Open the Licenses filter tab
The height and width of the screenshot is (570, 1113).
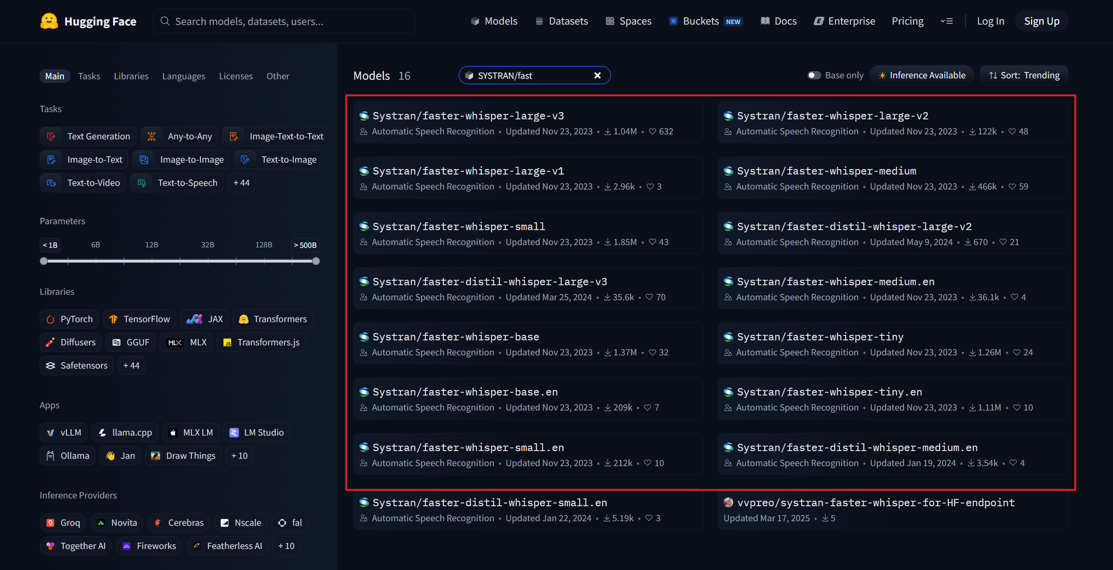click(236, 76)
